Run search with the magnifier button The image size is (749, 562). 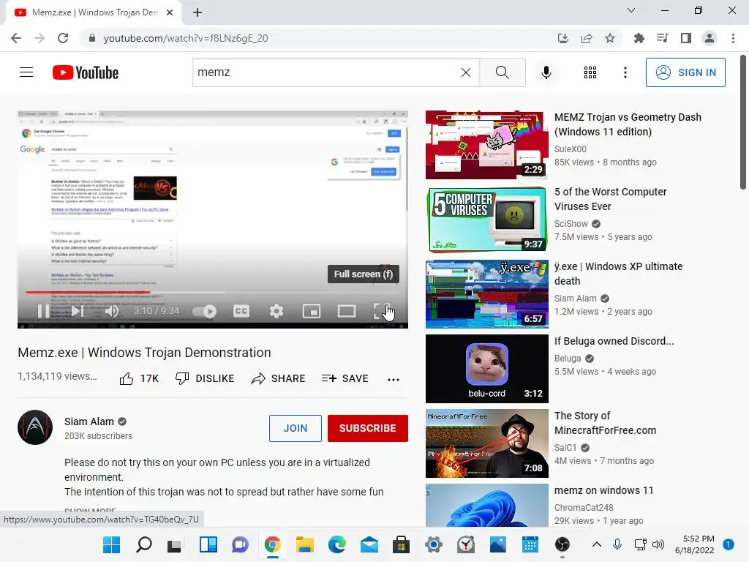point(502,72)
